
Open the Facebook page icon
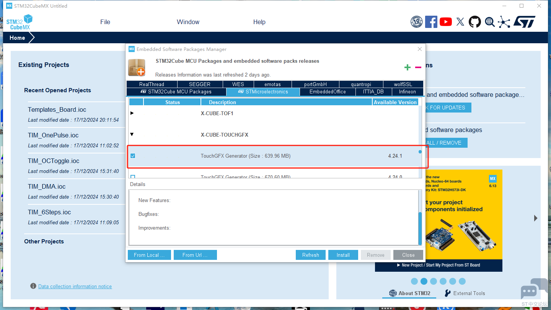pyautogui.click(x=431, y=22)
